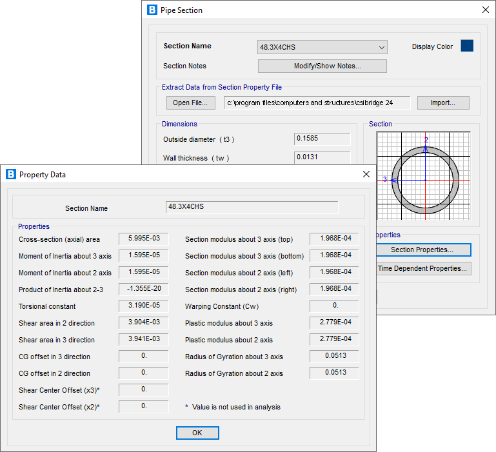Open Modify/Show Notes
This screenshot has width=496, height=452.
click(322, 66)
